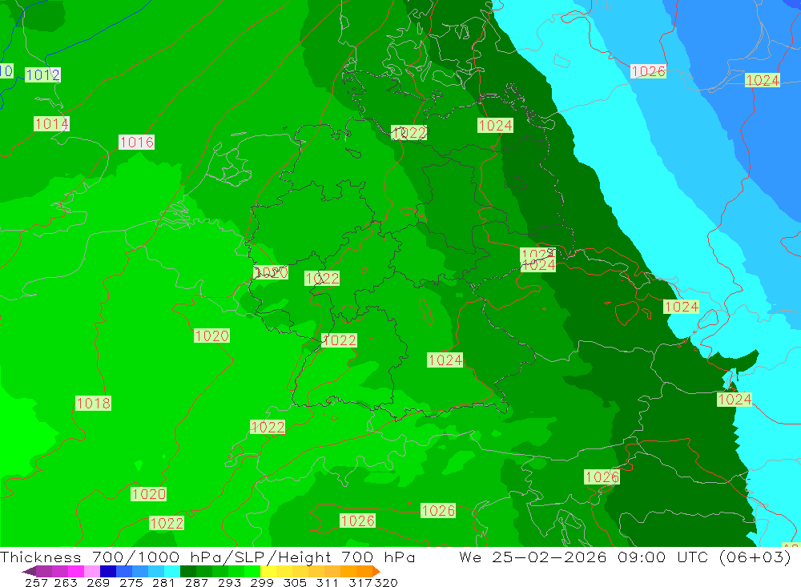Click the legend value 287
Viewport: 801px width, 587px height.
tap(196, 582)
